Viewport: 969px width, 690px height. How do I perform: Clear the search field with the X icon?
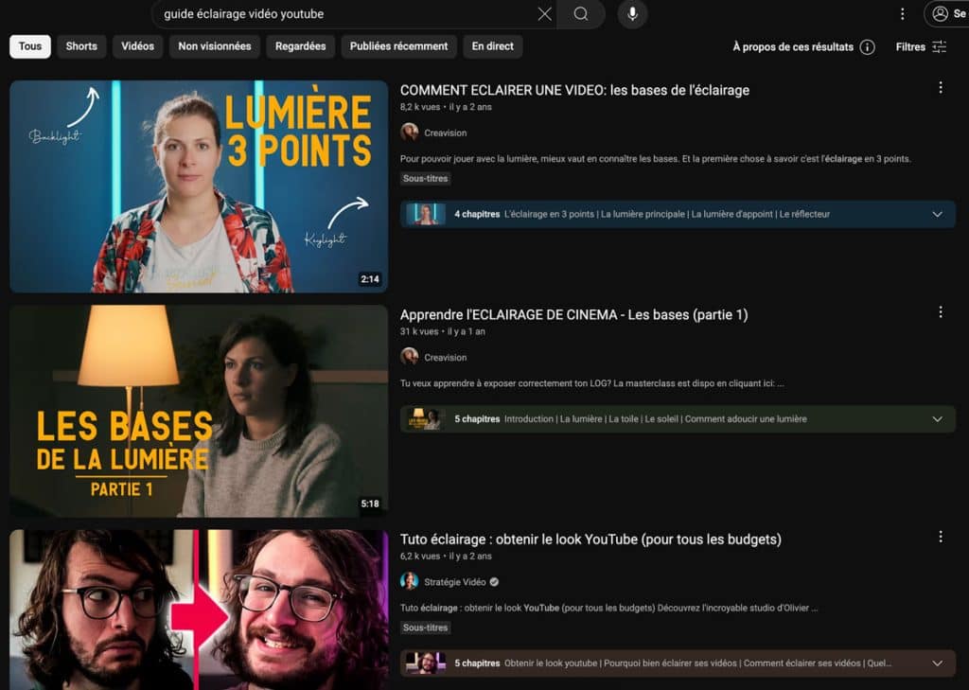544,14
